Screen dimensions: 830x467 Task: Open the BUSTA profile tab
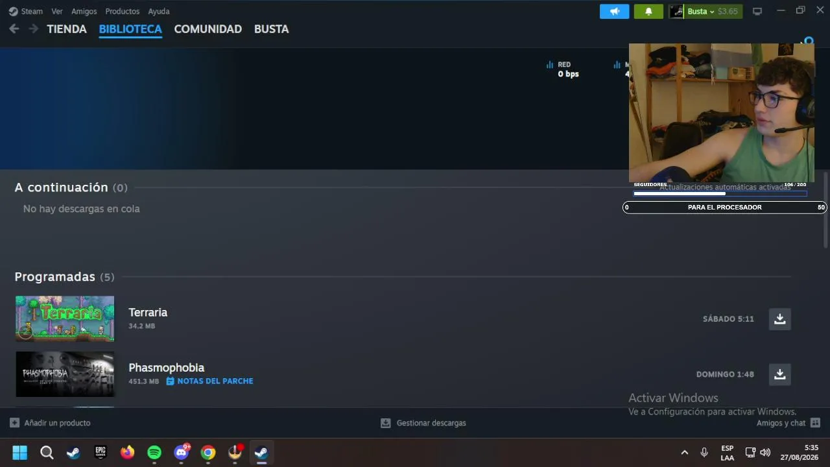pos(272,29)
